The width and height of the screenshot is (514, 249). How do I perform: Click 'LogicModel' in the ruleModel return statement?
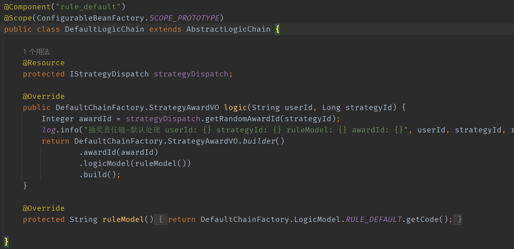(317, 219)
